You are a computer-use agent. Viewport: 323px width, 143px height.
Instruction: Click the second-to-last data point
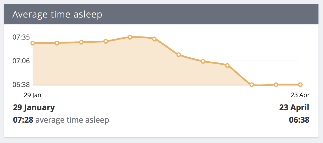[276, 84]
